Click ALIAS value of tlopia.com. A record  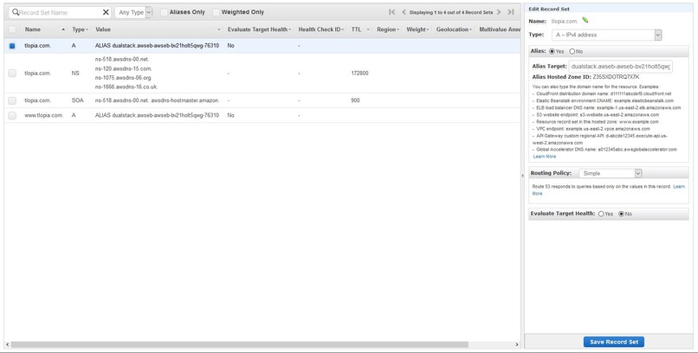click(x=157, y=45)
